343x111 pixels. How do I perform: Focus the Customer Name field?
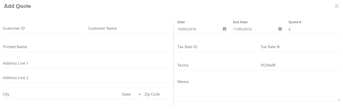pyautogui.click(x=129, y=28)
